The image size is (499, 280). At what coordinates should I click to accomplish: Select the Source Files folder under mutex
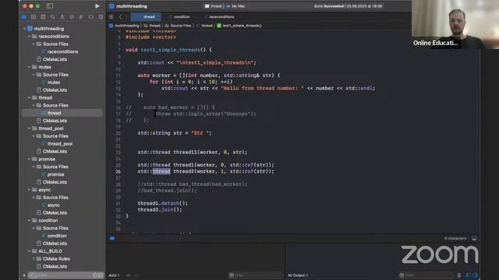[x=55, y=75]
